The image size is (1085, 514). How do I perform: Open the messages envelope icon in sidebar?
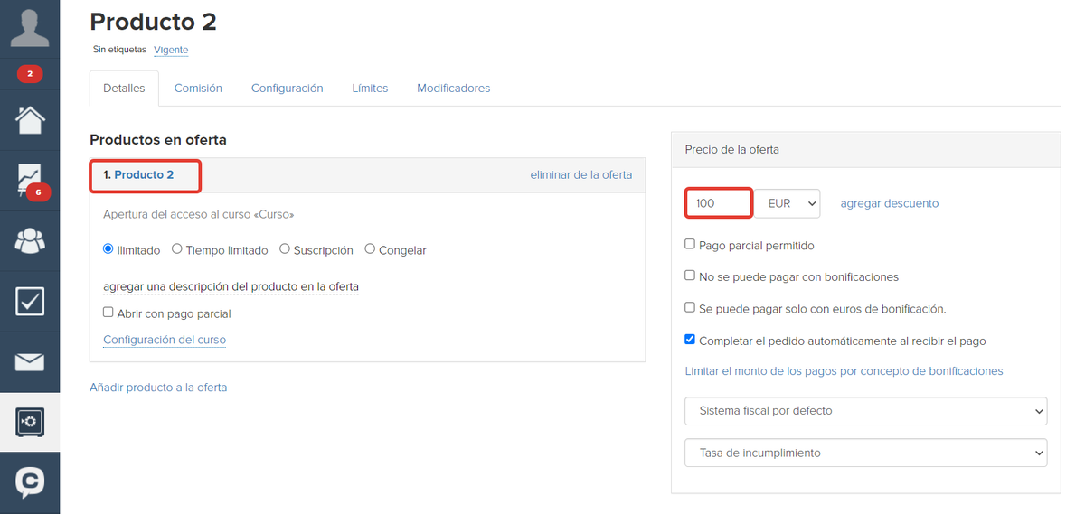30,362
